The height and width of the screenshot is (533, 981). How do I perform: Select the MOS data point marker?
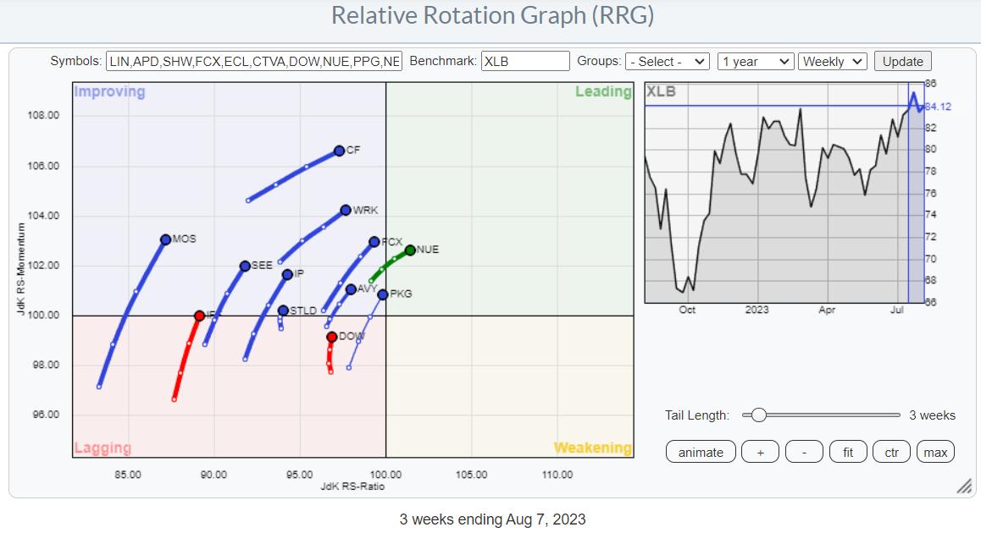[166, 239]
